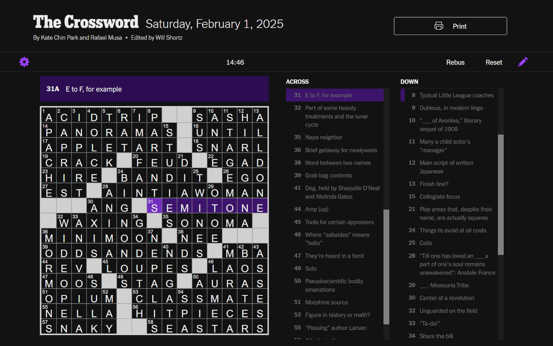The height and width of the screenshot is (346, 553).
Task: Click the Down clue list scrollbar
Action: 501,195
